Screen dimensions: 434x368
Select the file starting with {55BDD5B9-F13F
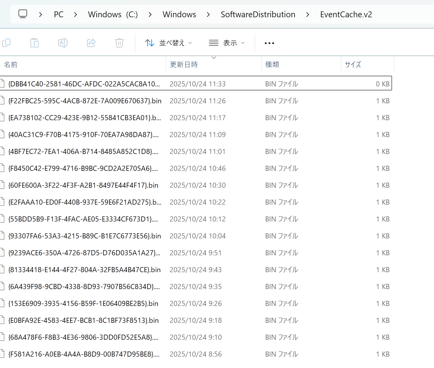(196, 219)
